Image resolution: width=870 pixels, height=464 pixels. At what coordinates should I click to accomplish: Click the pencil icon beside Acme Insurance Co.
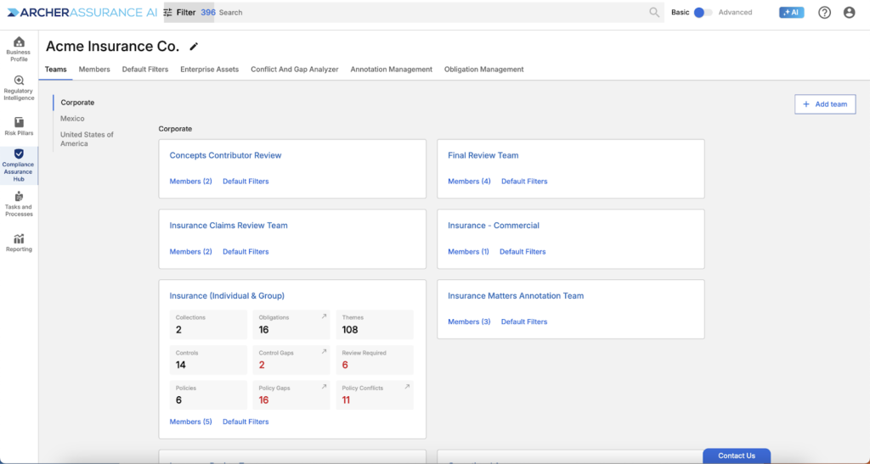point(194,47)
